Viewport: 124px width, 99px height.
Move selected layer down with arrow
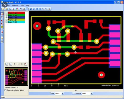pos(18,64)
